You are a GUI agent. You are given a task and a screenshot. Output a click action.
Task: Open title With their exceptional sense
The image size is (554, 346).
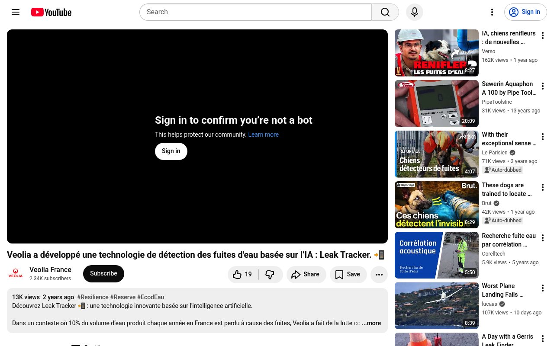click(x=509, y=139)
